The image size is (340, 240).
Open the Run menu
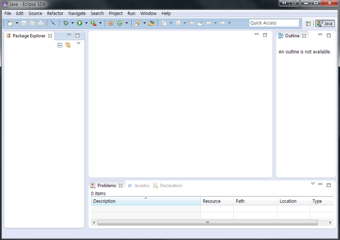point(131,13)
